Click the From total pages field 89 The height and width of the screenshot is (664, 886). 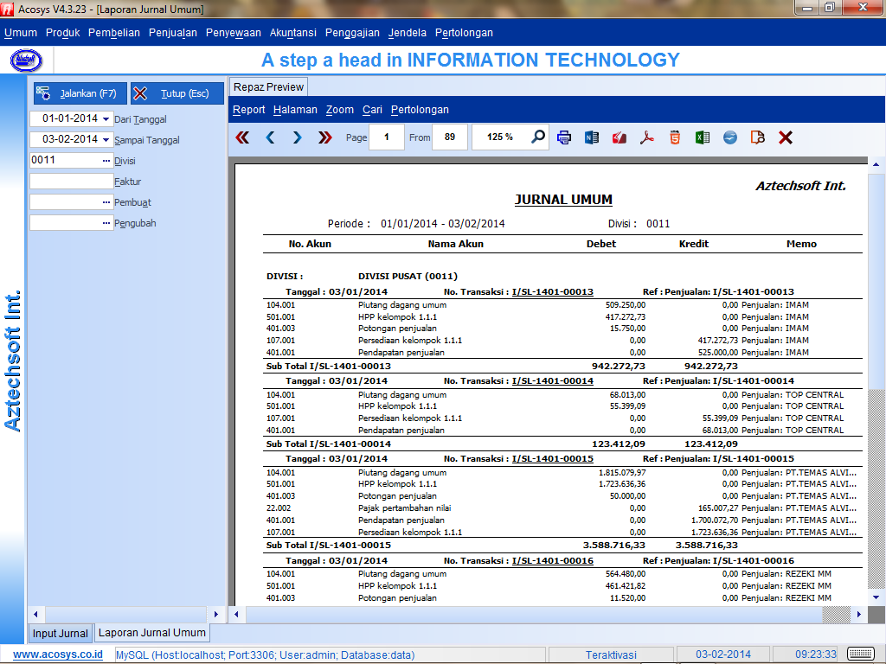click(x=450, y=137)
